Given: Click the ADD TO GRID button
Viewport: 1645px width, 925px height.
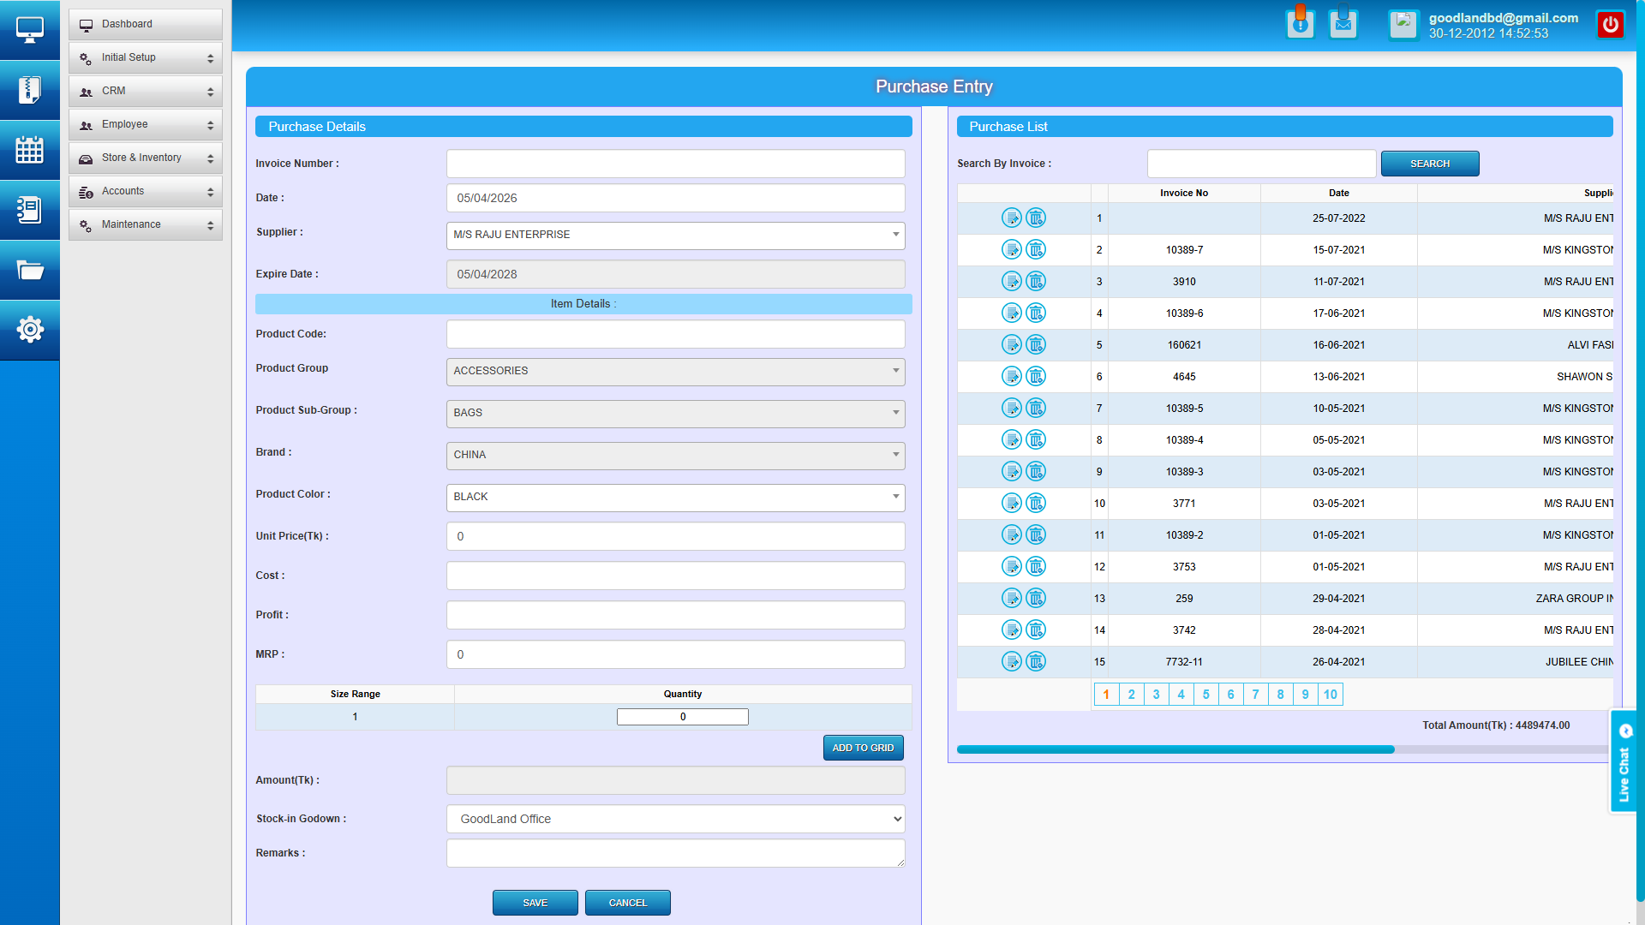Looking at the screenshot, I should point(863,747).
